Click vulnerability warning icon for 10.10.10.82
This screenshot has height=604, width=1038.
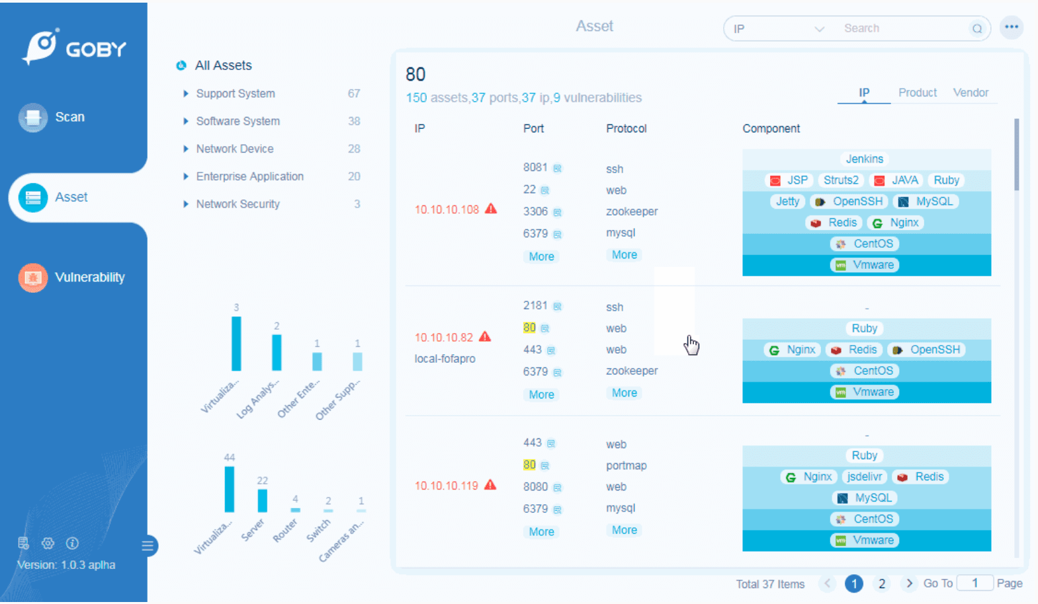pos(485,336)
